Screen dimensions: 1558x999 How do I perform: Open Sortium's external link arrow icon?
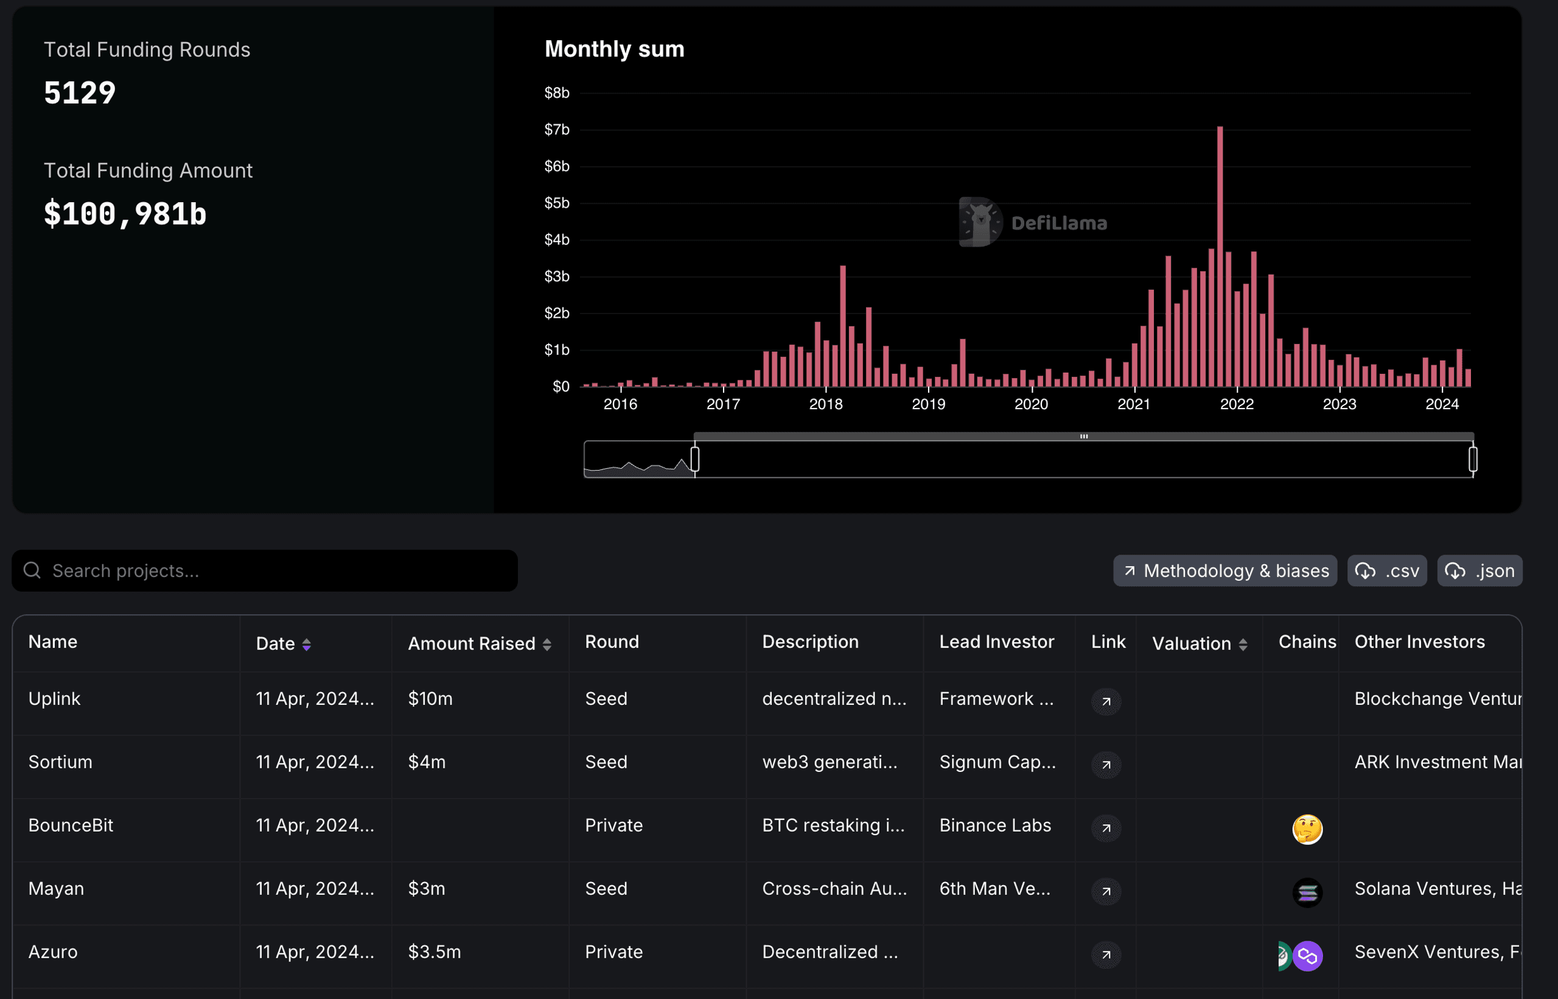tap(1106, 765)
